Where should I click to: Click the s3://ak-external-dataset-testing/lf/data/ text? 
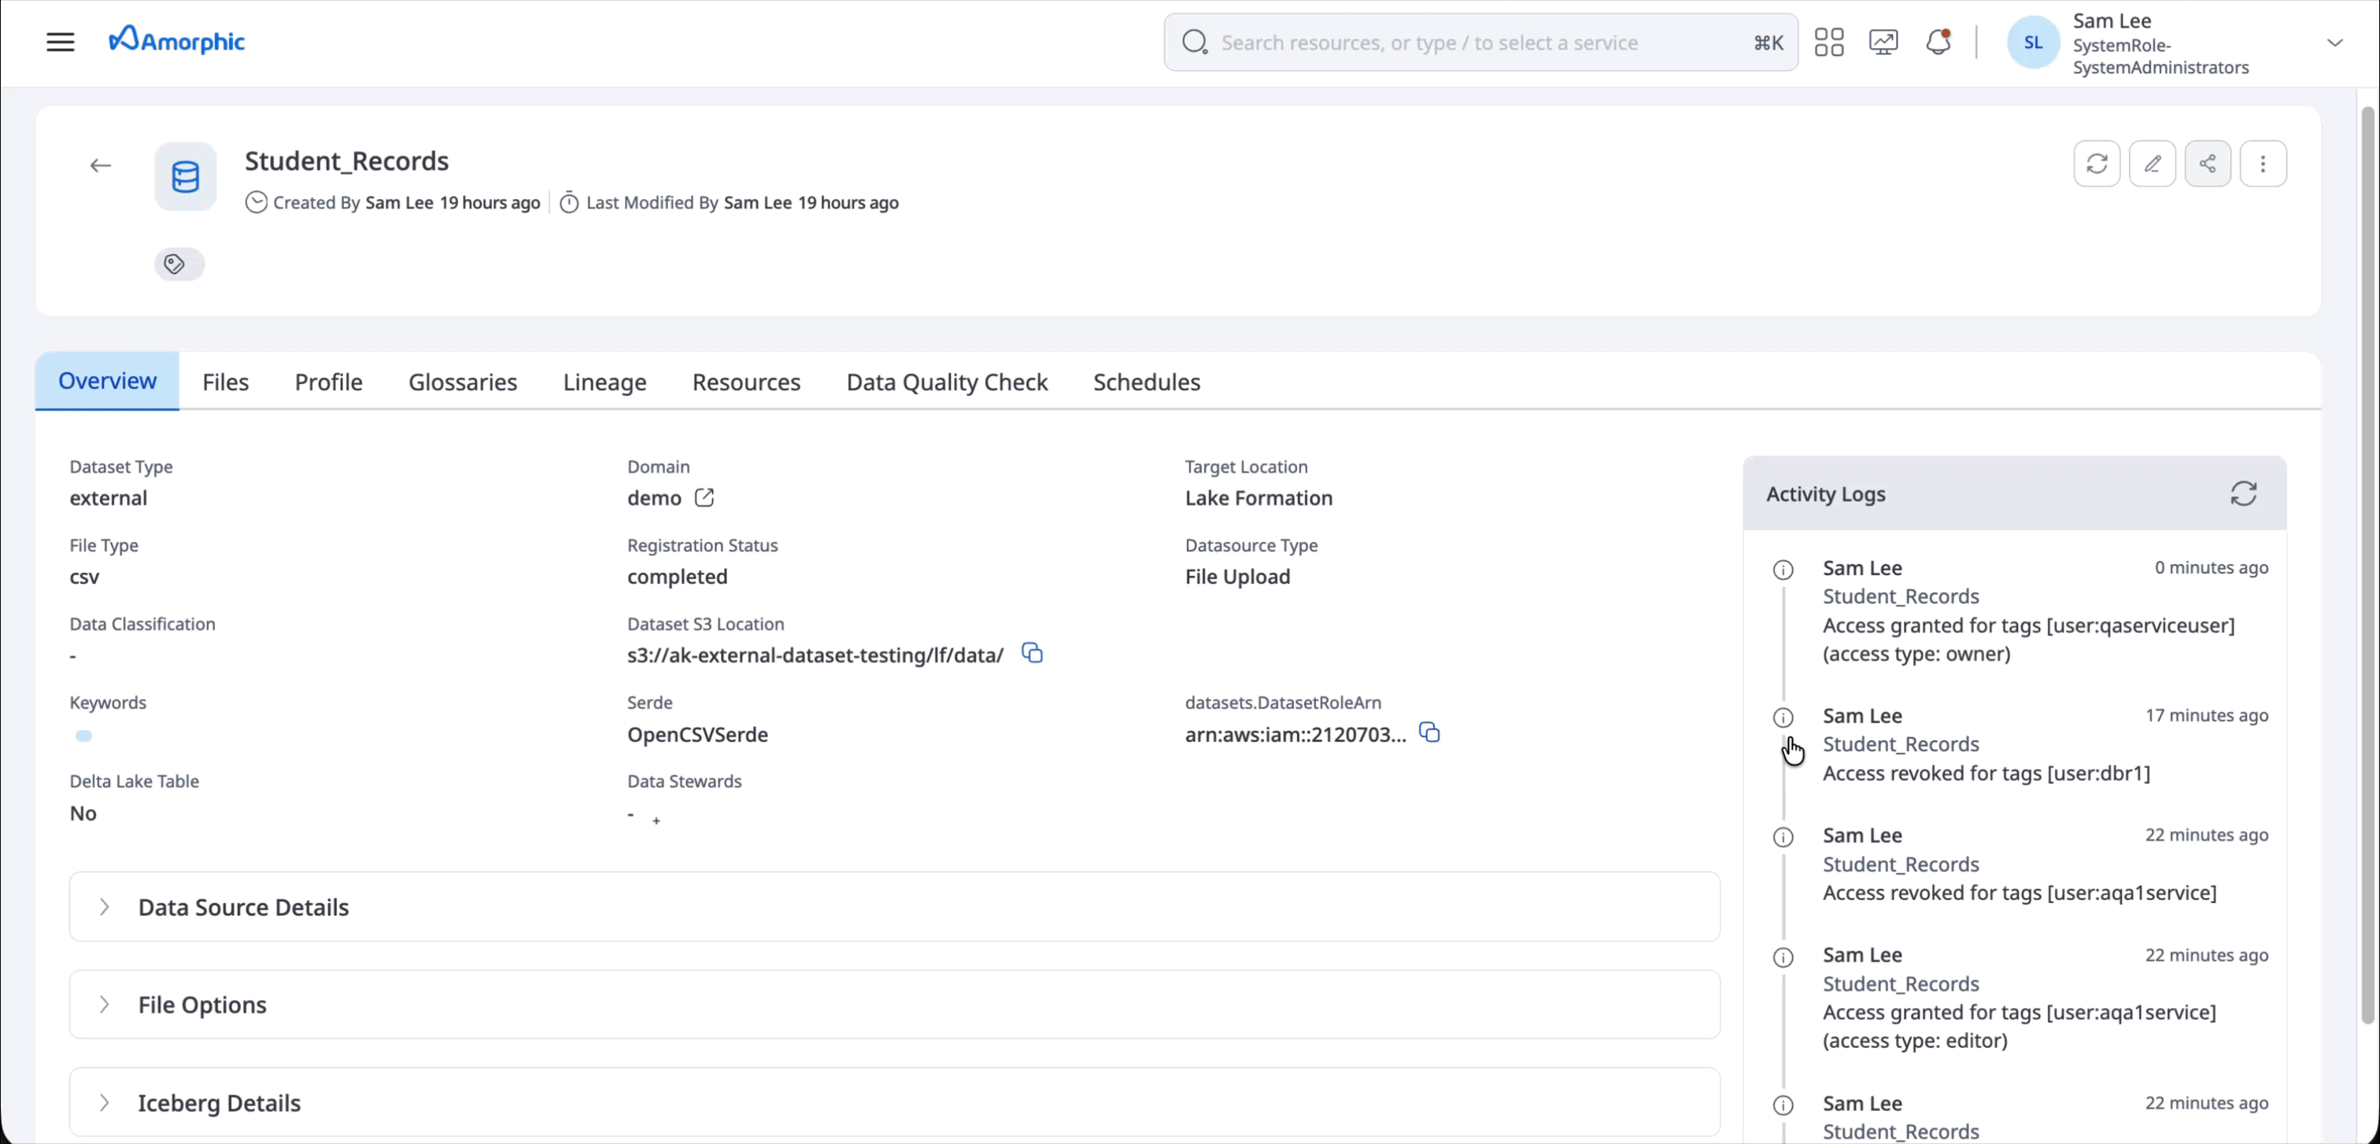coord(815,655)
